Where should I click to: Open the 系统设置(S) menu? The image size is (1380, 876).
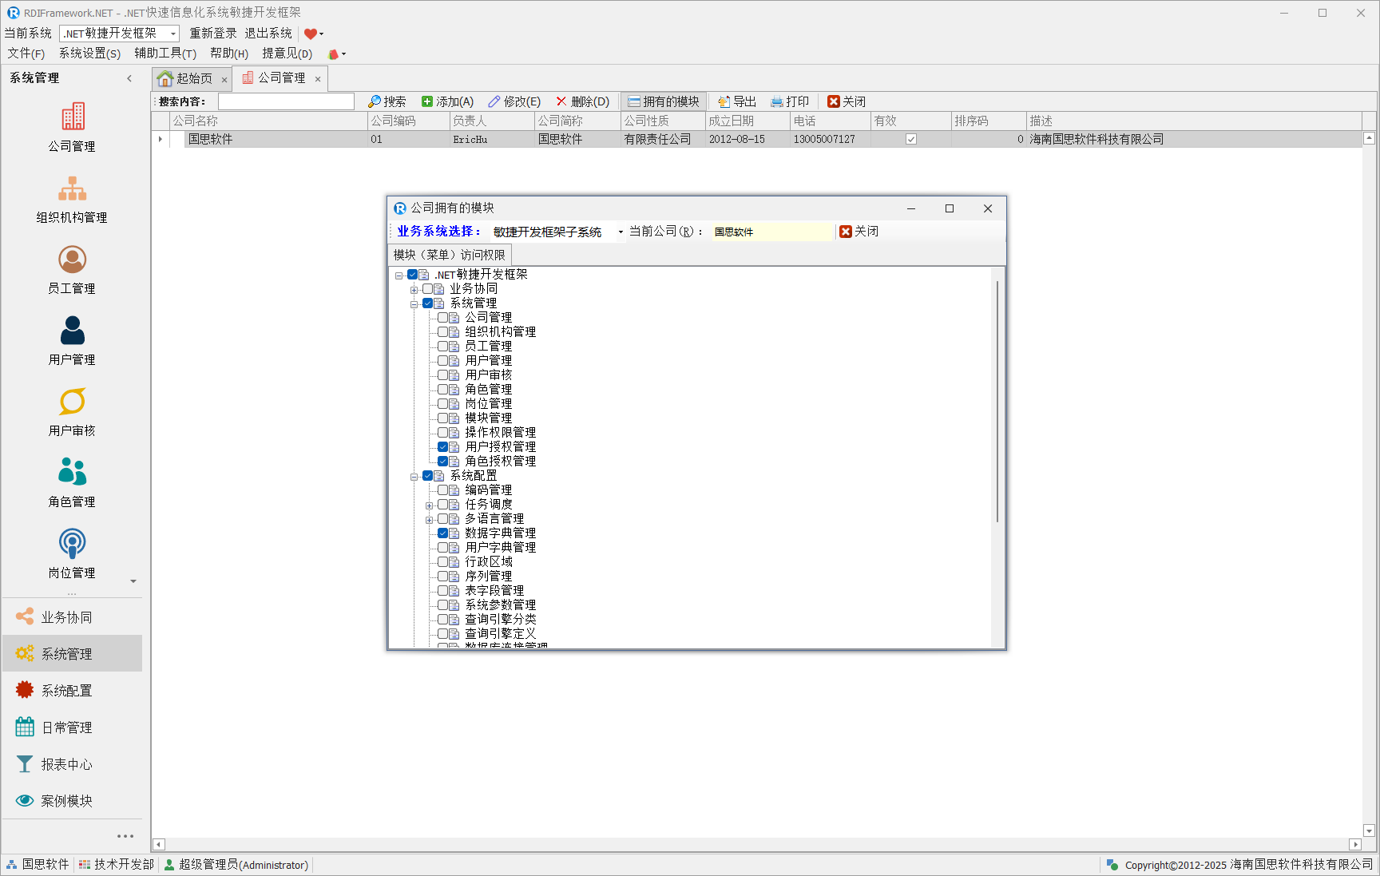pos(89,54)
